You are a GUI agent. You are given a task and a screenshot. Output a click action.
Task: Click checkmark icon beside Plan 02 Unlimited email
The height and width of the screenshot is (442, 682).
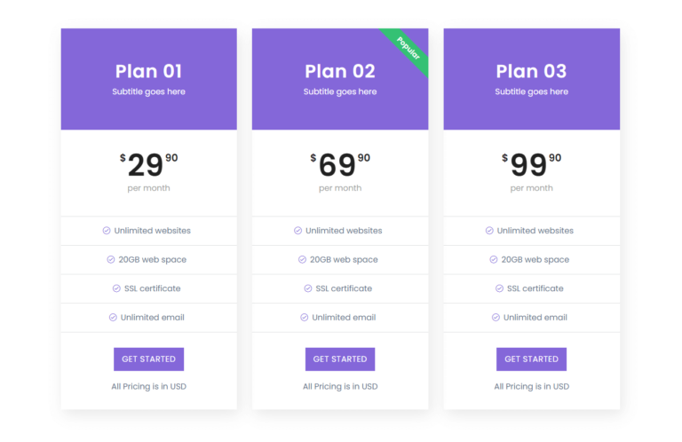point(305,318)
